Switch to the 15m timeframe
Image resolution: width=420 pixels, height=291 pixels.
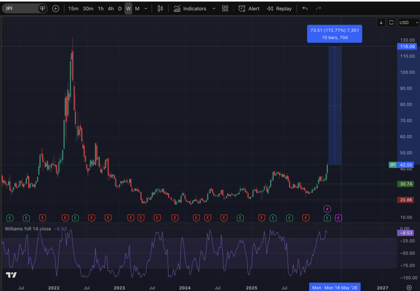[x=73, y=9]
